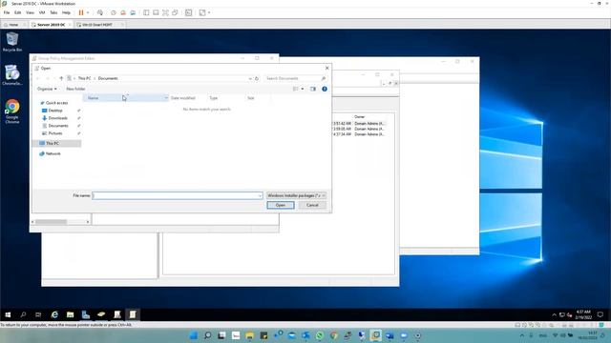Open WhatsApp from the host taskbar

tap(320, 335)
